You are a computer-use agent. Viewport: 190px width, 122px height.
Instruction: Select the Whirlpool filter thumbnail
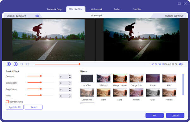click(x=104, y=78)
